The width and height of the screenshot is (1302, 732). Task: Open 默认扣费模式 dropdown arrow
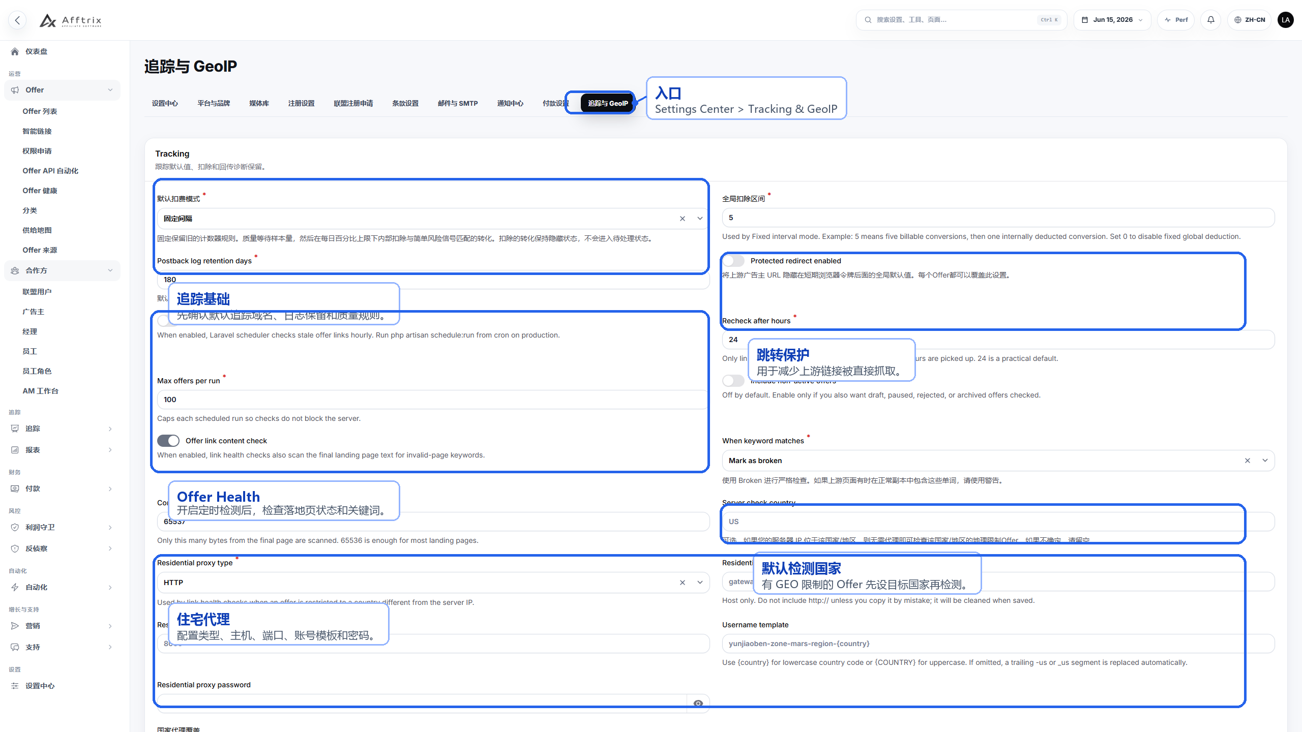pyautogui.click(x=700, y=219)
